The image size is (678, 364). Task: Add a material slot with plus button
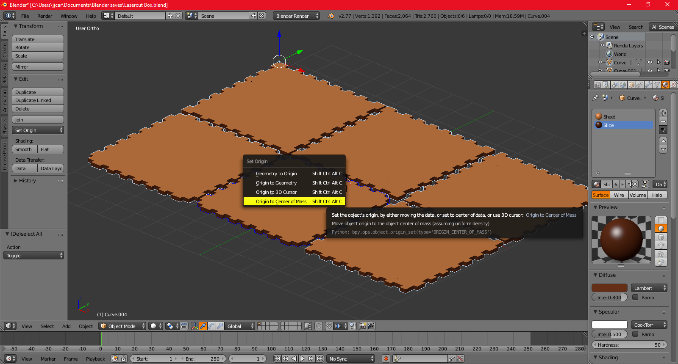click(x=663, y=113)
